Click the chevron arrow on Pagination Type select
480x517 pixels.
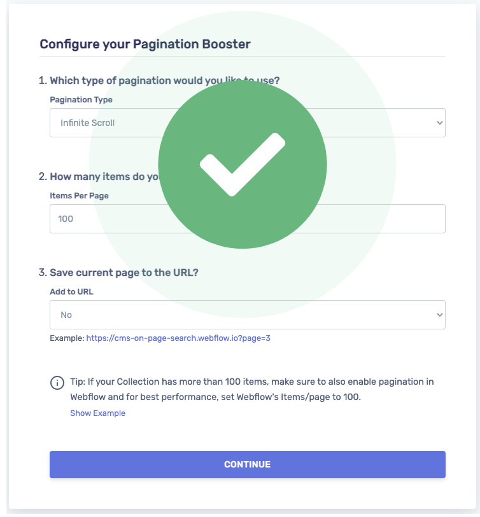[x=439, y=123]
